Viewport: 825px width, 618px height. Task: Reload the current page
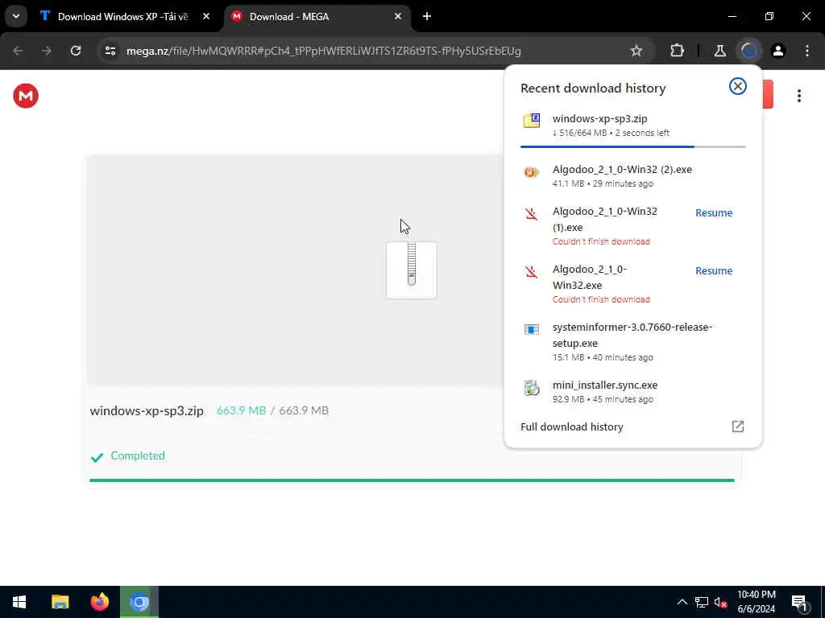(76, 51)
